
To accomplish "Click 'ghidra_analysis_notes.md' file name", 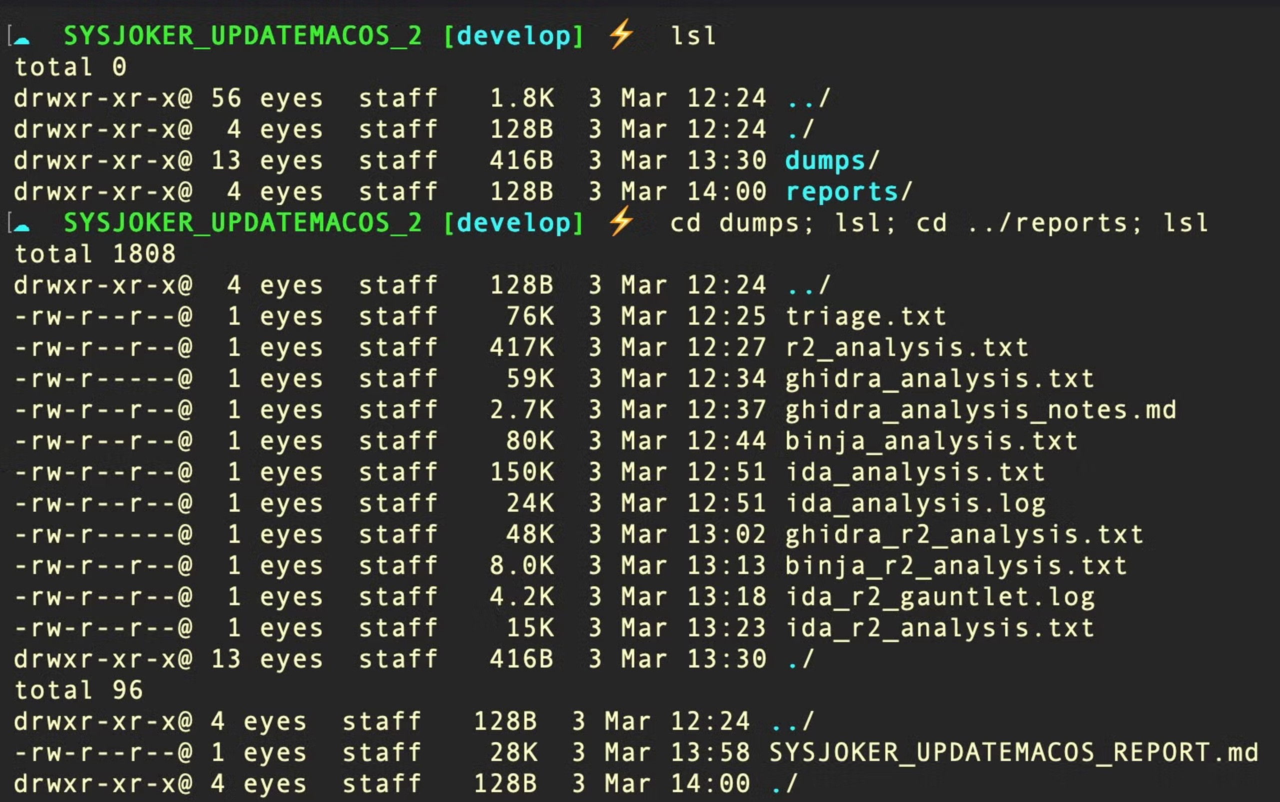I will point(980,410).
